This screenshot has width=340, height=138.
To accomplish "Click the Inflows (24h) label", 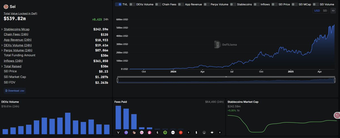I will tap(13, 61).
